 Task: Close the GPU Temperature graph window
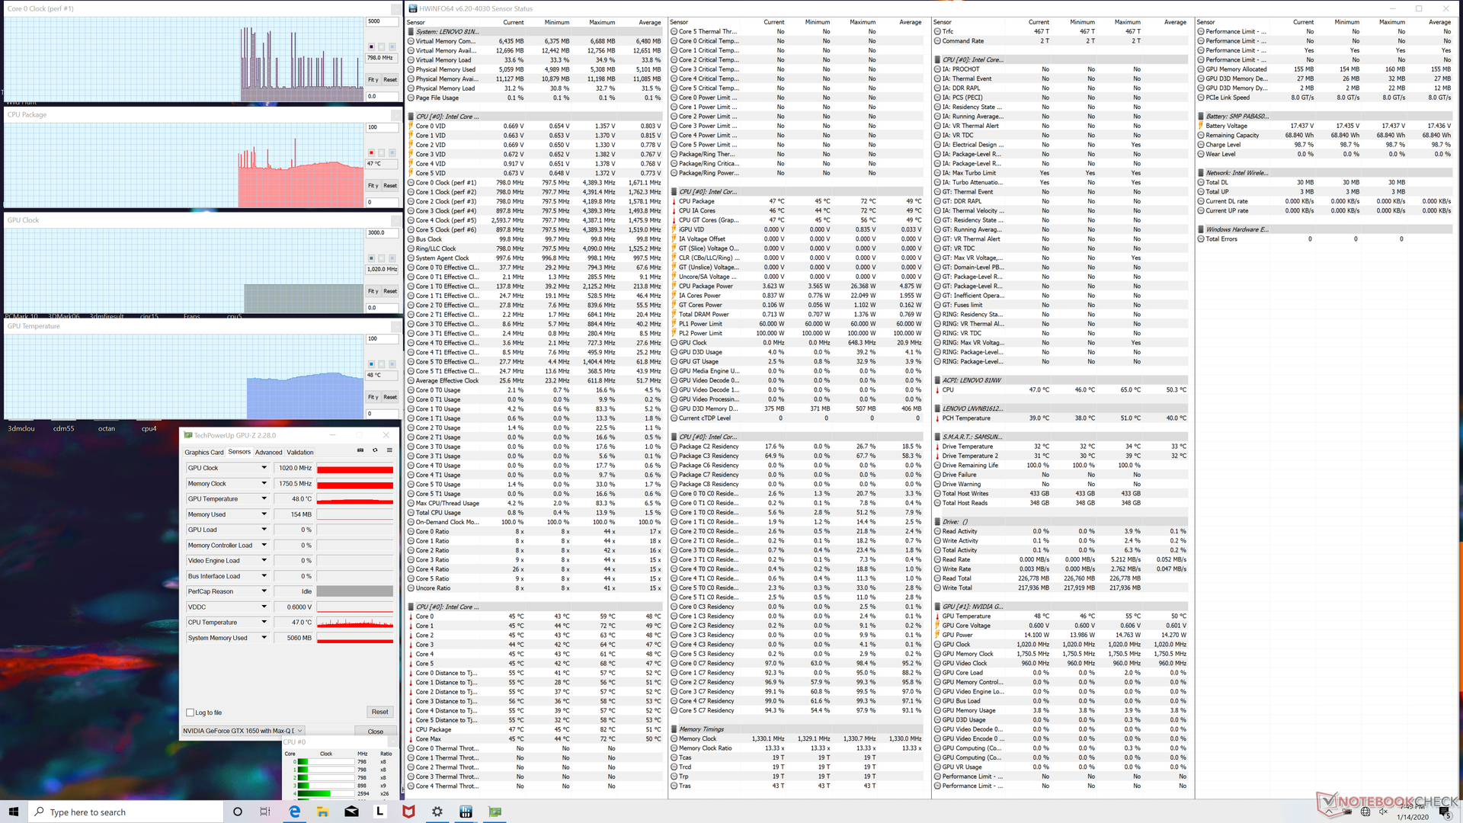click(396, 326)
